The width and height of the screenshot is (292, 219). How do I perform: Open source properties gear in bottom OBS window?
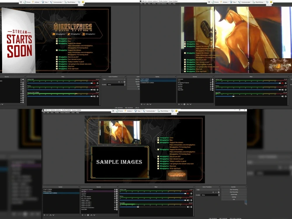click(88, 215)
